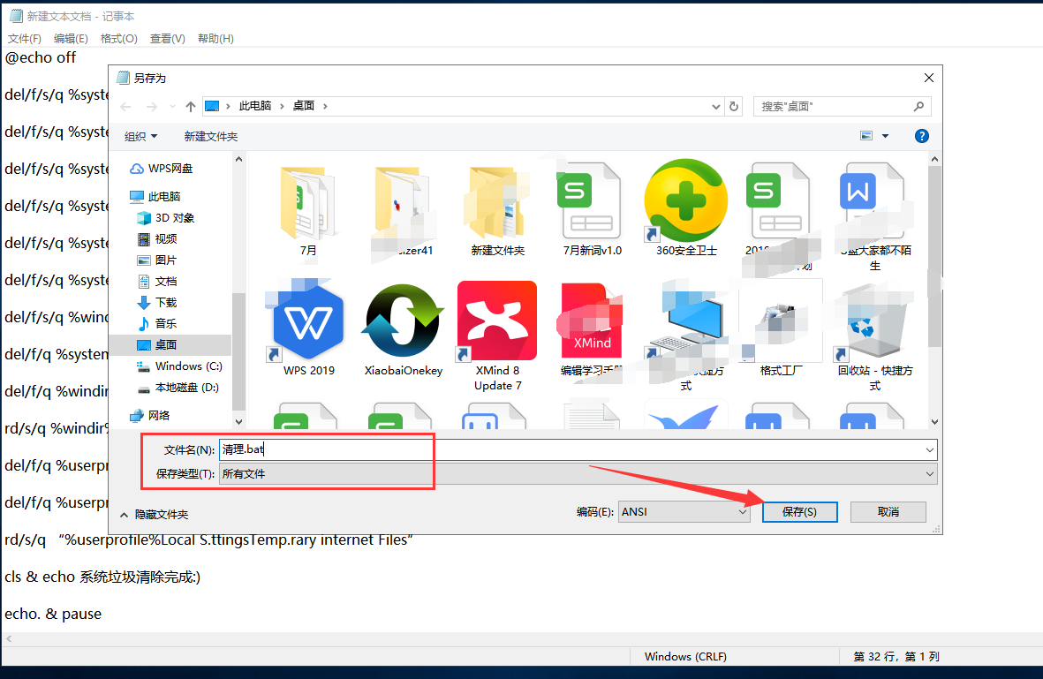
Task: Select the XiaobaiOnekey icon
Action: 403,321
